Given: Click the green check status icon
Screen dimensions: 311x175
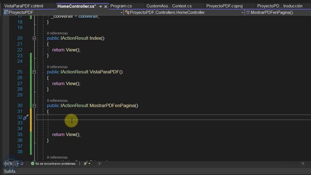Looking at the screenshot, I should coord(33,163).
